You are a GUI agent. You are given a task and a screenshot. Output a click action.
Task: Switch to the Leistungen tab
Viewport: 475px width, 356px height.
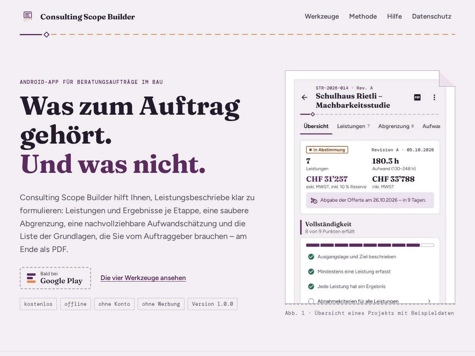(353, 126)
